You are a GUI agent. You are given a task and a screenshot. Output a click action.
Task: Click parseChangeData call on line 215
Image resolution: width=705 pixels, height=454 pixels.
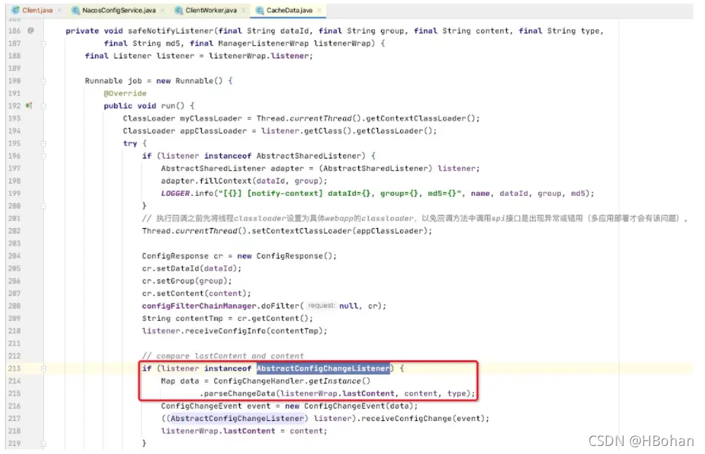pyautogui.click(x=239, y=394)
